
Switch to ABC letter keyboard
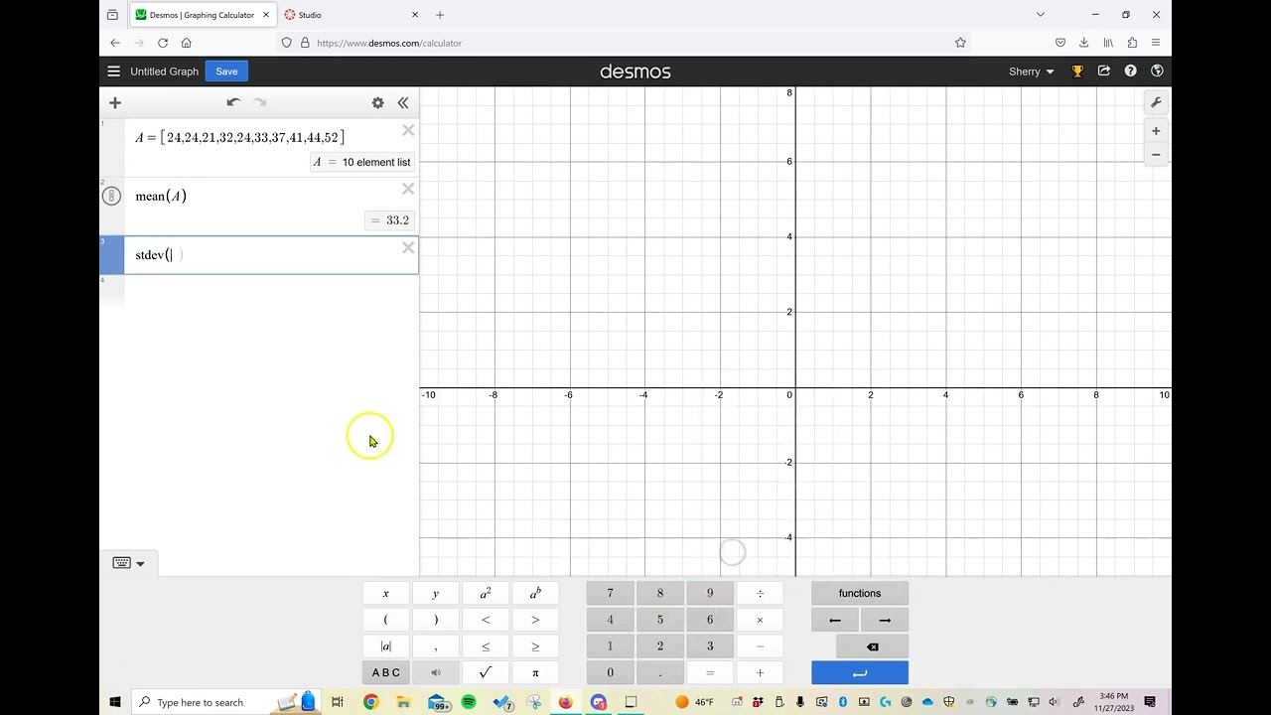pos(385,672)
